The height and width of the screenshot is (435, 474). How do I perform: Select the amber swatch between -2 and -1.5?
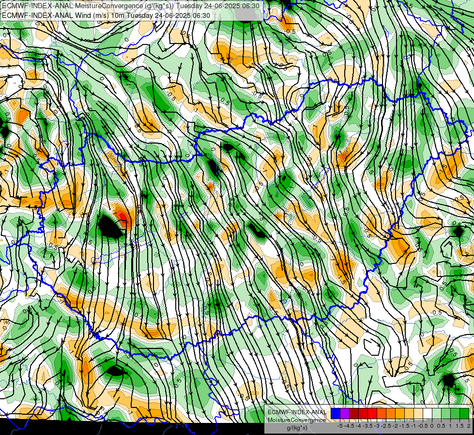[400, 414]
